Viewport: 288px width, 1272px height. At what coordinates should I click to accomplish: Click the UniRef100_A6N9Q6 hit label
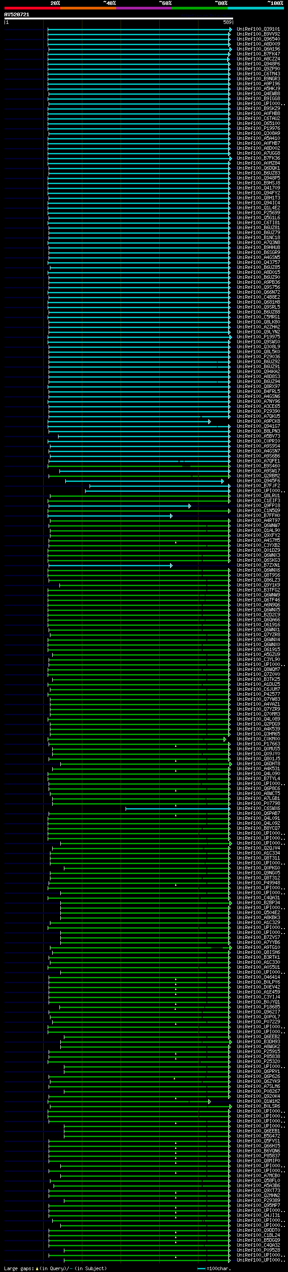coord(258,606)
